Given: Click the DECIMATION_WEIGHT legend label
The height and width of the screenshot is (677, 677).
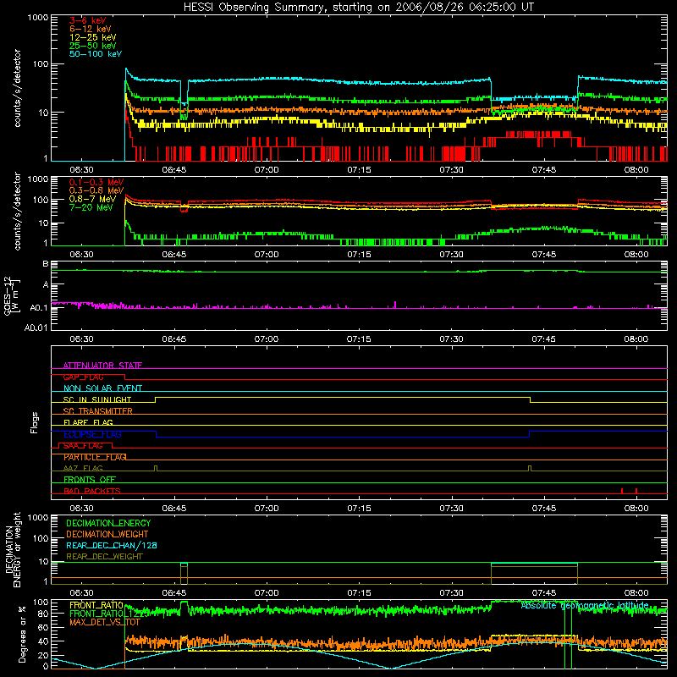Looking at the screenshot, I should 107,534.
